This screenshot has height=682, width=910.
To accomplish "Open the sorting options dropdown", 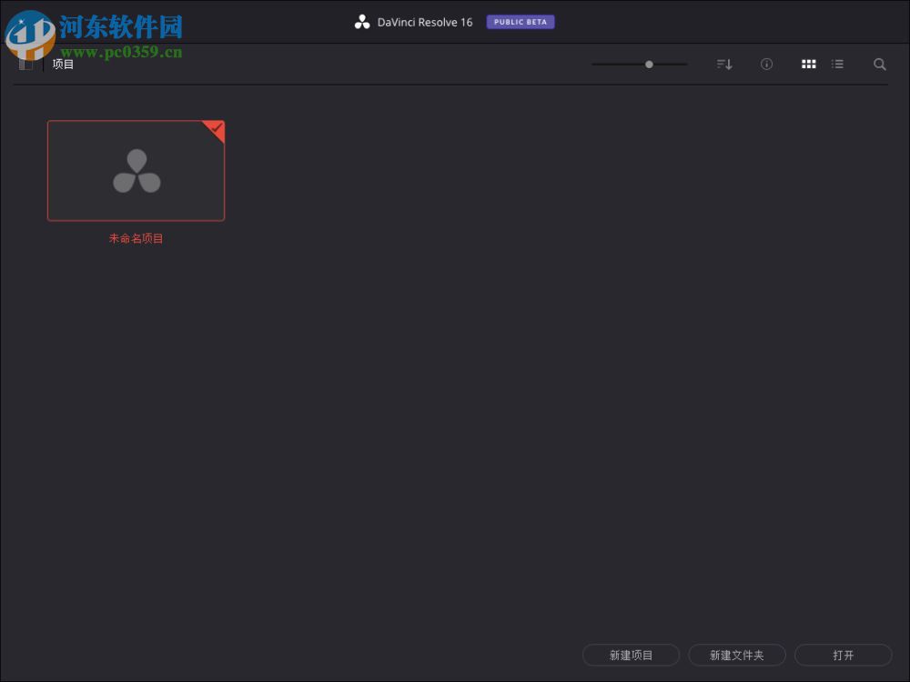I will pyautogui.click(x=723, y=64).
